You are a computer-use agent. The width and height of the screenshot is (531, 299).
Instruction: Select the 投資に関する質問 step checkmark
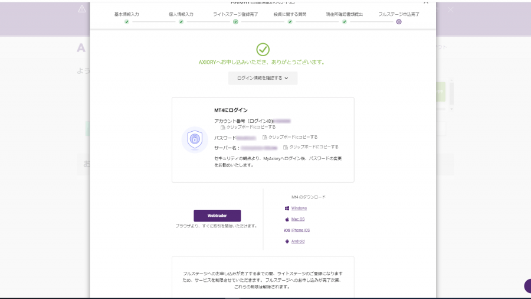pyautogui.click(x=290, y=22)
